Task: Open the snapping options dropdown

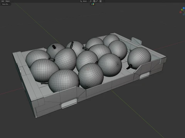Action: point(97,1)
